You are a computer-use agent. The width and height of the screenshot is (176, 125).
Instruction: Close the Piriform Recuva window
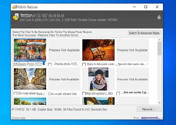[157, 7]
